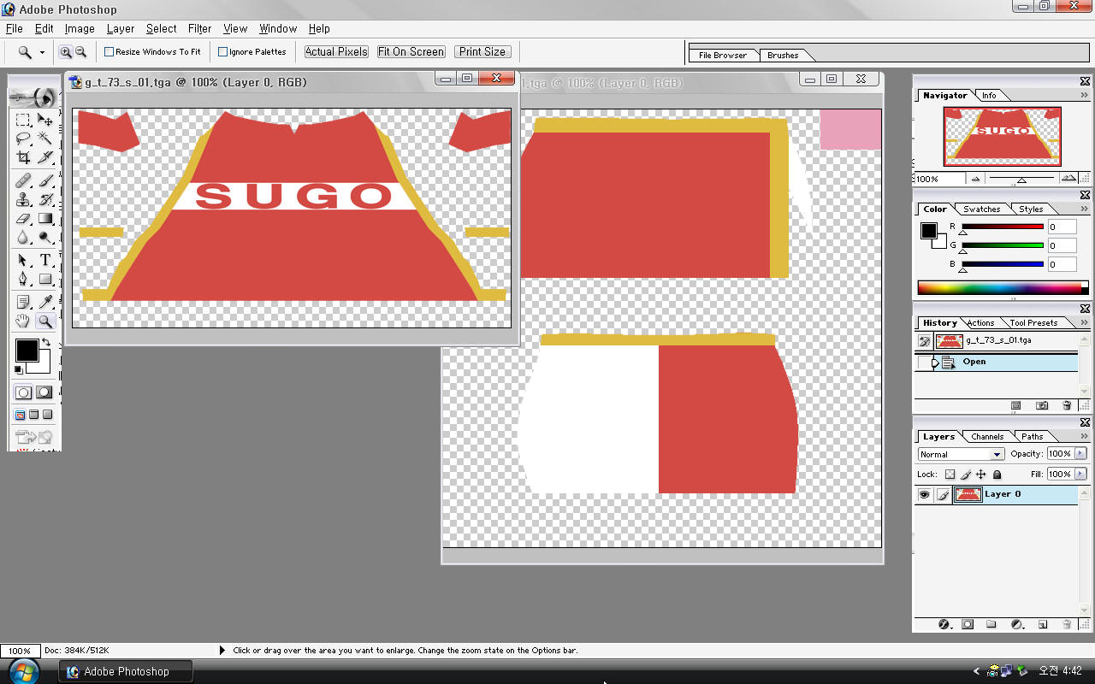The image size is (1095, 684).
Task: Toggle lock all
Action: tap(997, 475)
